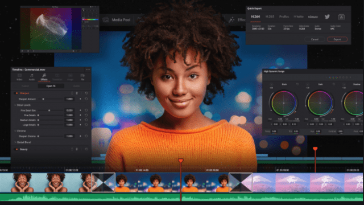Cancel the Quick Export dialog

[315, 39]
